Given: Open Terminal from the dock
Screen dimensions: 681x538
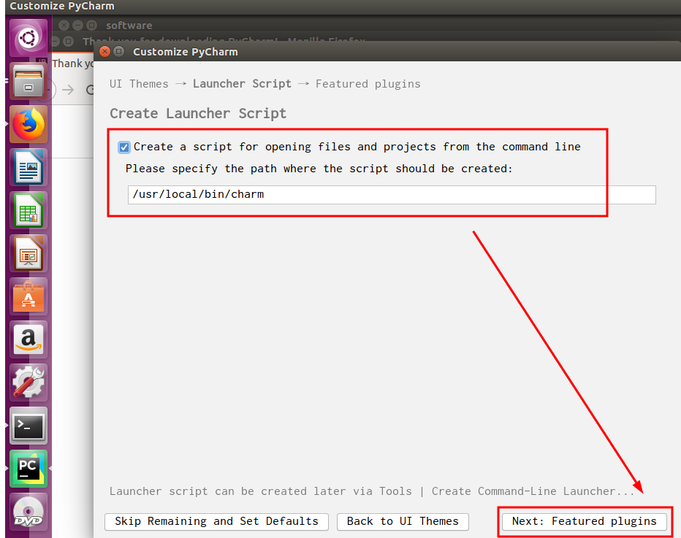Looking at the screenshot, I should point(28,426).
